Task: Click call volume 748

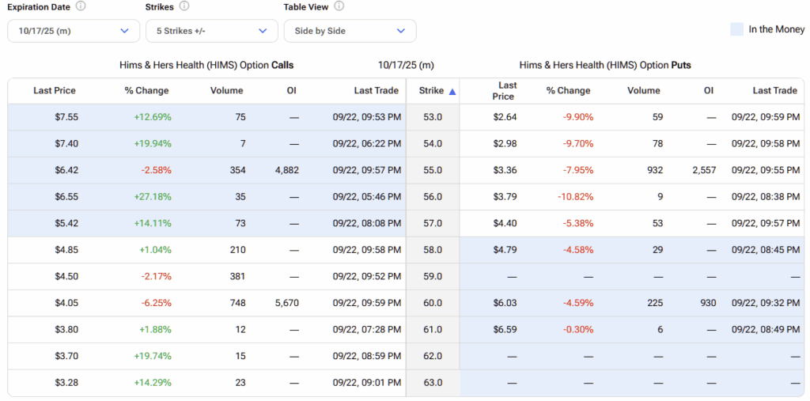Action: click(x=239, y=304)
